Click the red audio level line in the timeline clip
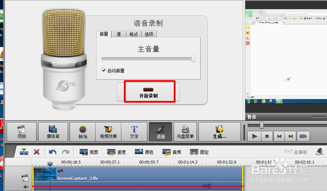Screen dimensions: 327x191 [138, 186]
